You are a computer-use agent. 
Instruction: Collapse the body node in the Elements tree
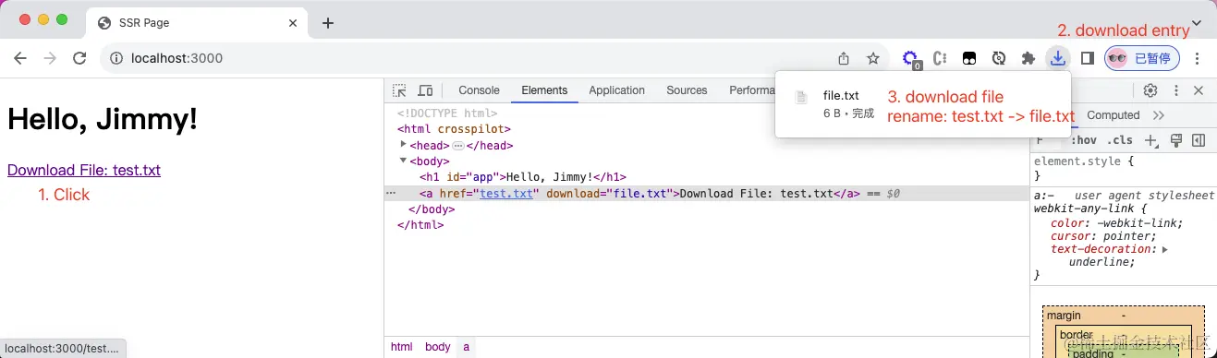[x=403, y=161]
